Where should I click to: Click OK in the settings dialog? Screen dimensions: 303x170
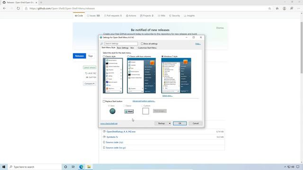[x=180, y=123]
